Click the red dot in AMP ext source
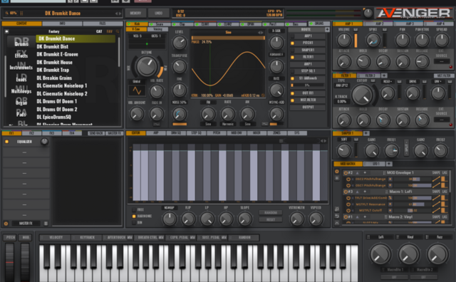The height and width of the screenshot is (282, 456). (x=450, y=67)
